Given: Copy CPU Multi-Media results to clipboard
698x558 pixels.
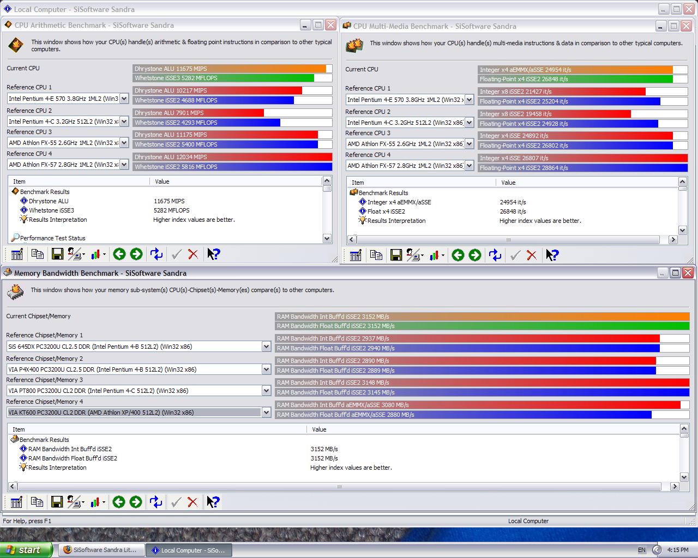Looking at the screenshot, I should pos(376,254).
